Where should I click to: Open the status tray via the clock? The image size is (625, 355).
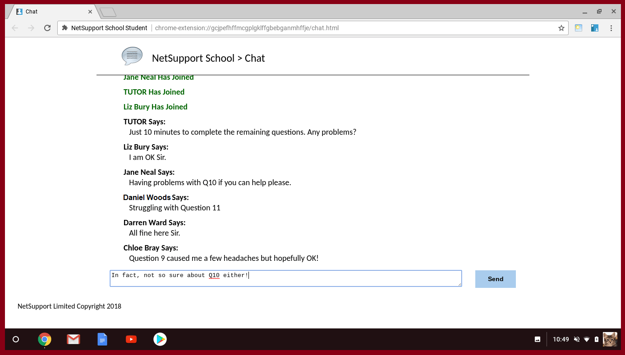tap(561, 339)
